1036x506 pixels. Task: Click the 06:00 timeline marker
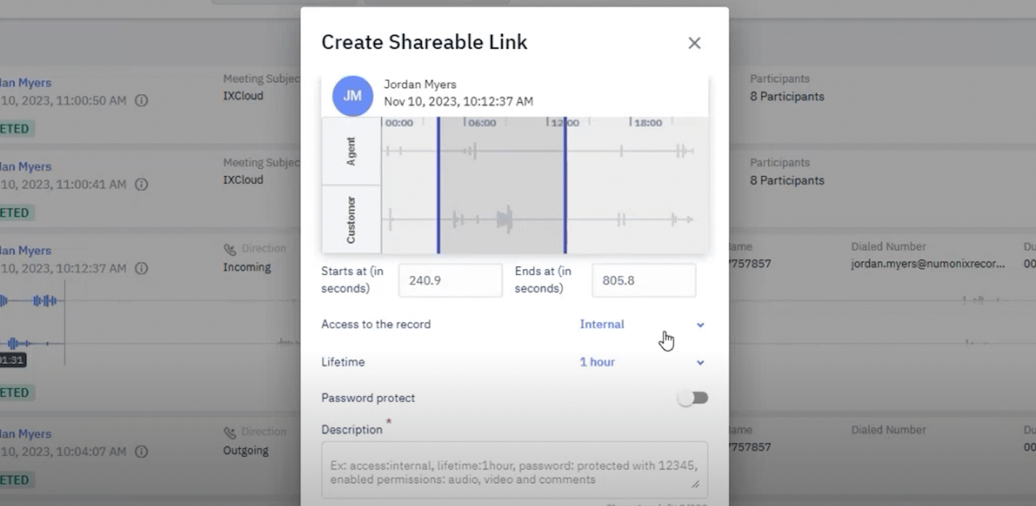click(x=482, y=123)
